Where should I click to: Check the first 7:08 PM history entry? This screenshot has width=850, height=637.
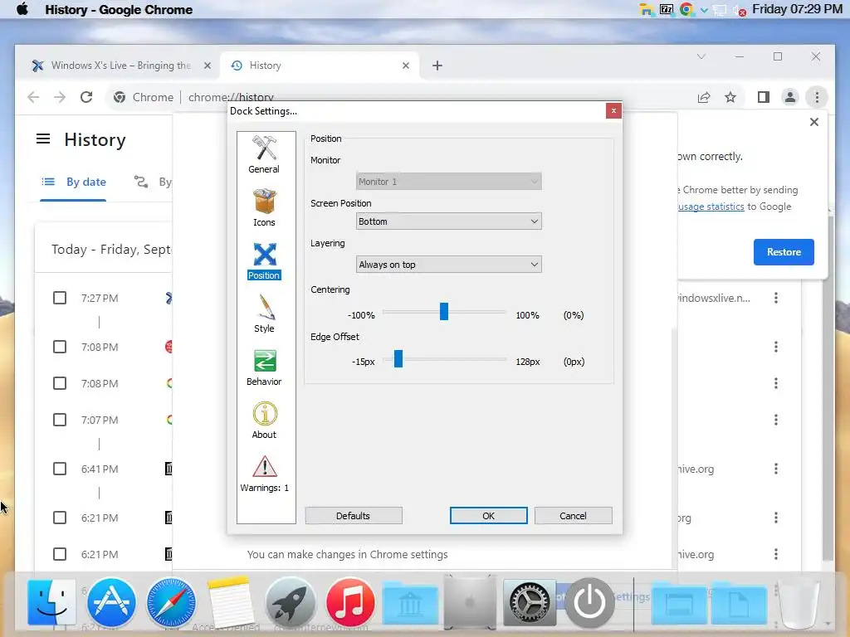coord(60,347)
